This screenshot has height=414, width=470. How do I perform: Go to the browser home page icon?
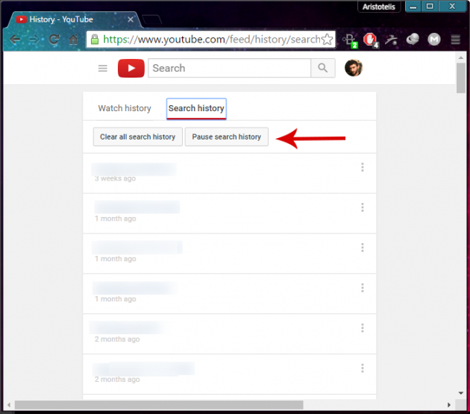pyautogui.click(x=74, y=40)
